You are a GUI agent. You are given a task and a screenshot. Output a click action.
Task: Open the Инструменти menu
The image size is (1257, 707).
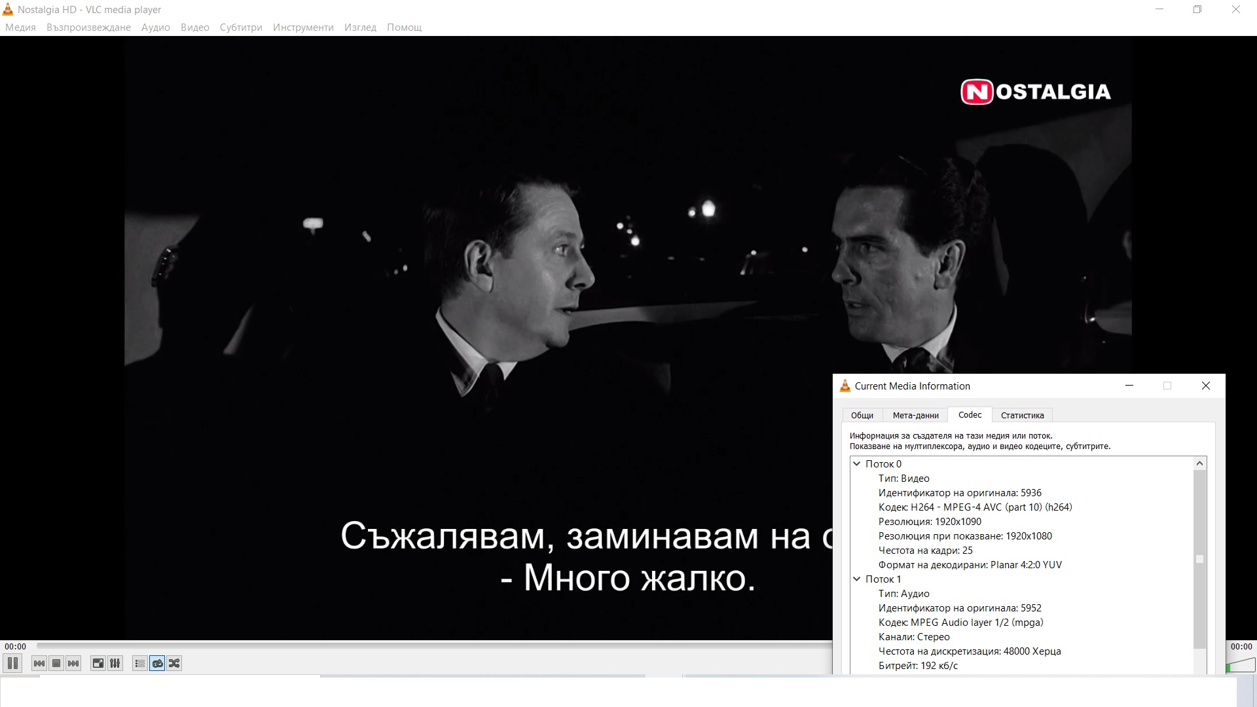tap(303, 27)
